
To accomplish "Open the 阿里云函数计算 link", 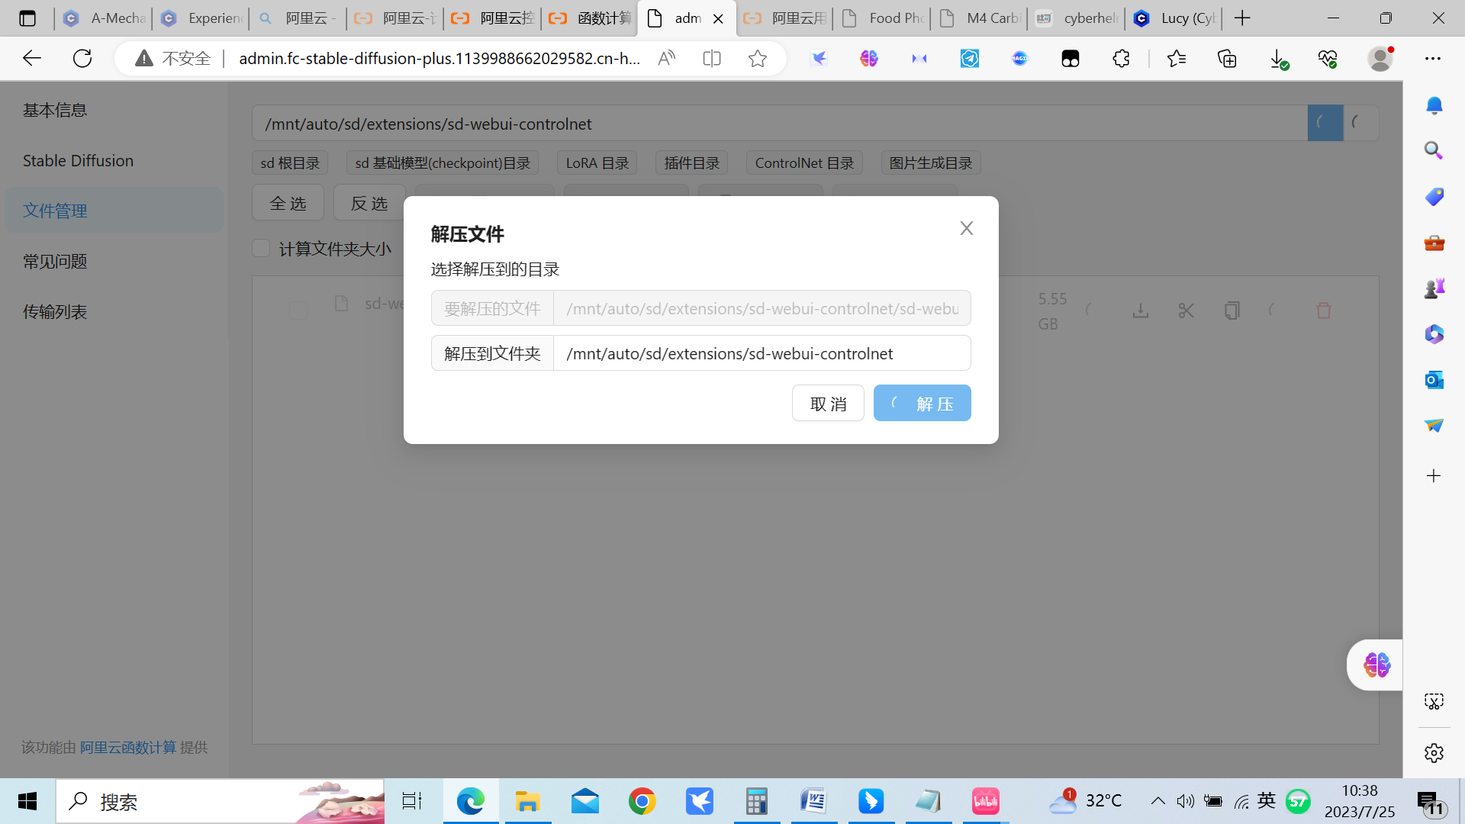I will pos(128,747).
